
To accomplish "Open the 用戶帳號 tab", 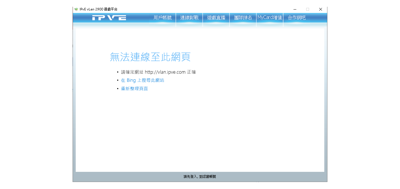I will pyautogui.click(x=162, y=18).
